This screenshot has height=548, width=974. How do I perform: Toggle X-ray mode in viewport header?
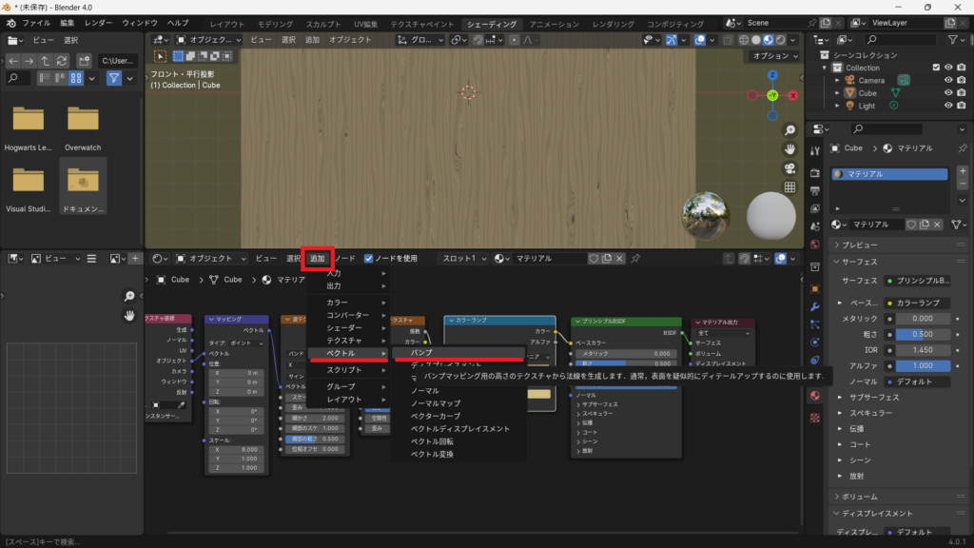(728, 40)
